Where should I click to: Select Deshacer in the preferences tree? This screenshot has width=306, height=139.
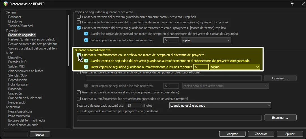pyautogui.click(x=15, y=17)
